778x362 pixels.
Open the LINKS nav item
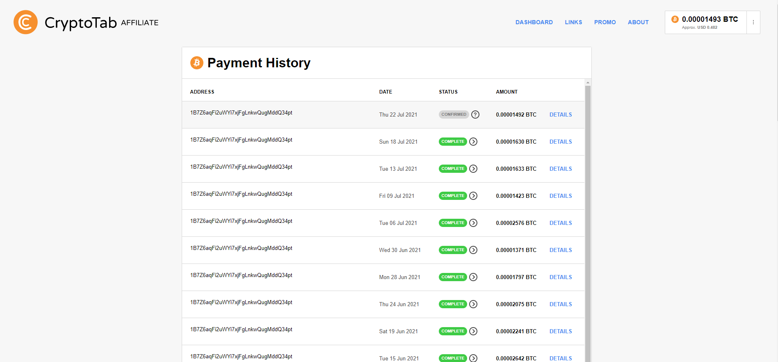pyautogui.click(x=573, y=22)
